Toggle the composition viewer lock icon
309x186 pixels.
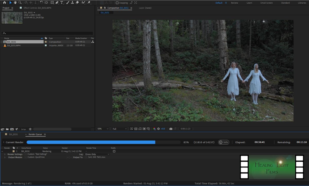[105, 8]
